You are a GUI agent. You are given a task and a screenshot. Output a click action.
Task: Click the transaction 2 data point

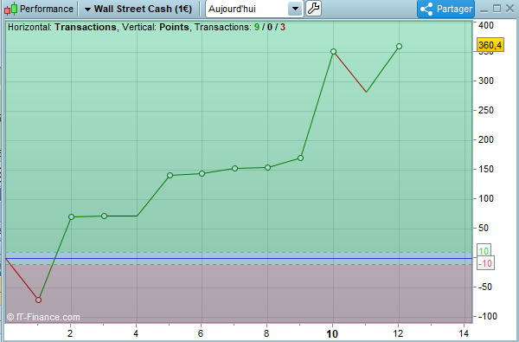(71, 217)
